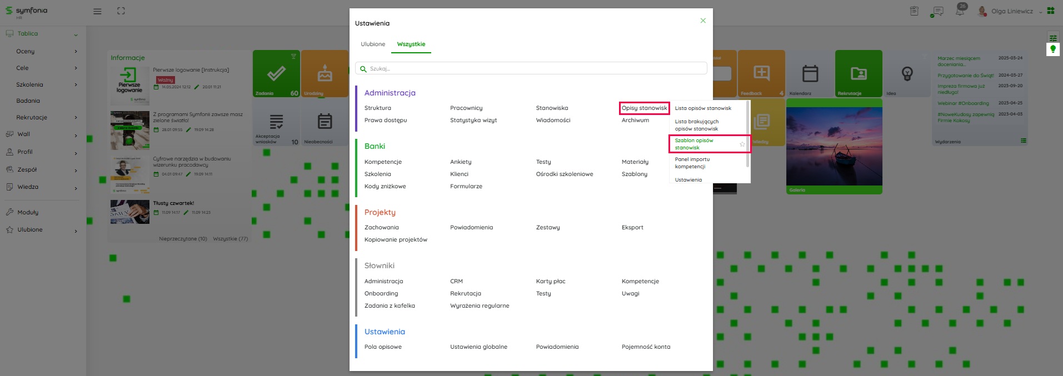
Task: Close the Ustawienia dialog
Action: tap(703, 21)
